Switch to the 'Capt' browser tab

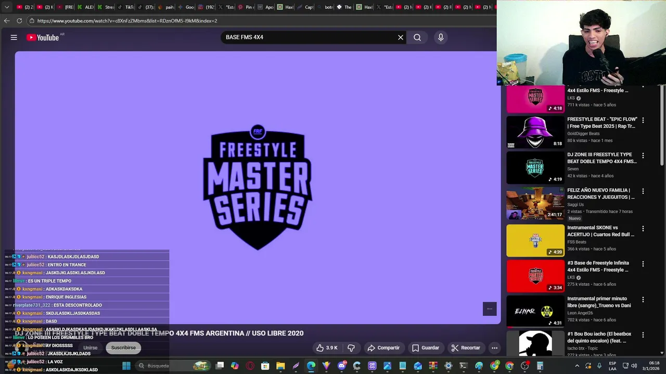[x=305, y=7]
